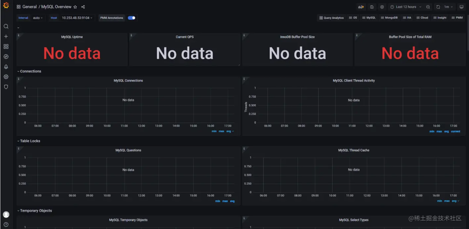
Task: Click max in MySQL Questions legend
Action: (225, 201)
